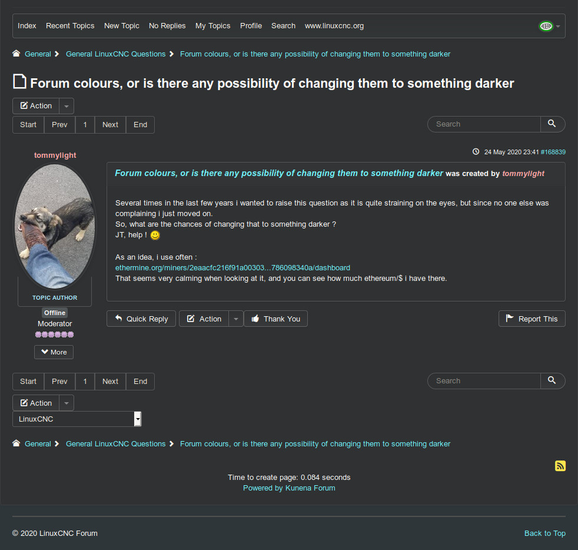Click the home icon in bottom breadcrumb
This screenshot has width=578, height=550.
[x=16, y=443]
